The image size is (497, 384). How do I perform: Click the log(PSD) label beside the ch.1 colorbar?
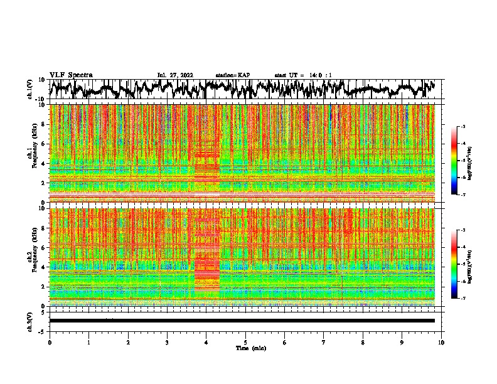tap(470, 164)
